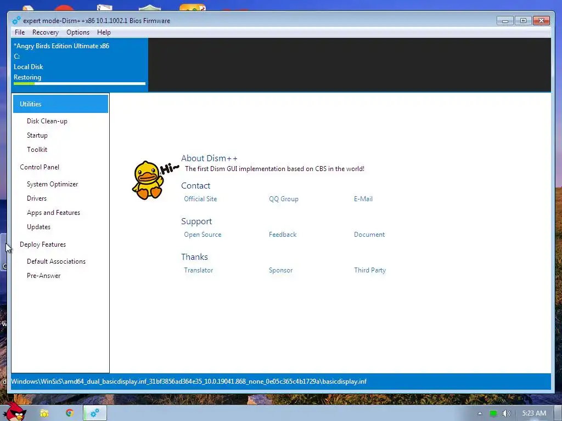The height and width of the screenshot is (421, 562).
Task: Visit the Official Site link
Action: pyautogui.click(x=200, y=198)
